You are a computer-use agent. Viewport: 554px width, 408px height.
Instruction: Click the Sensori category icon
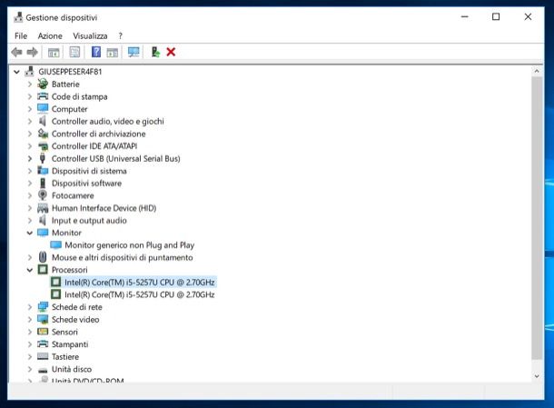(43, 332)
